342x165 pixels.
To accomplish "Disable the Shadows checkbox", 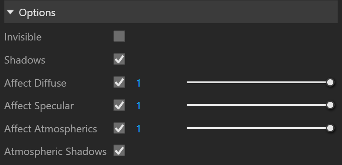I will point(120,59).
